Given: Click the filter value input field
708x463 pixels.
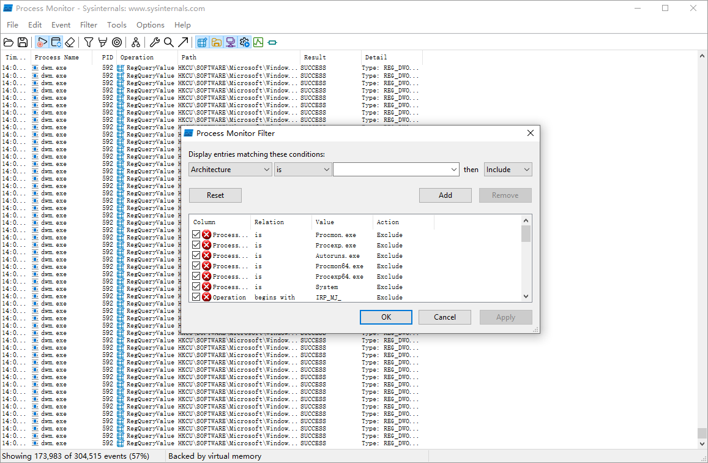Looking at the screenshot, I should click(391, 170).
